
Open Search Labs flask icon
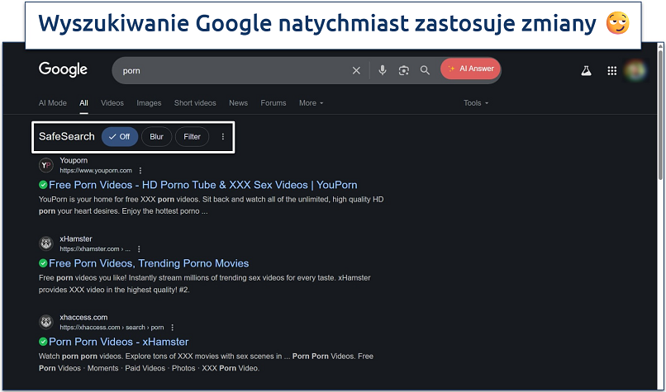(586, 71)
